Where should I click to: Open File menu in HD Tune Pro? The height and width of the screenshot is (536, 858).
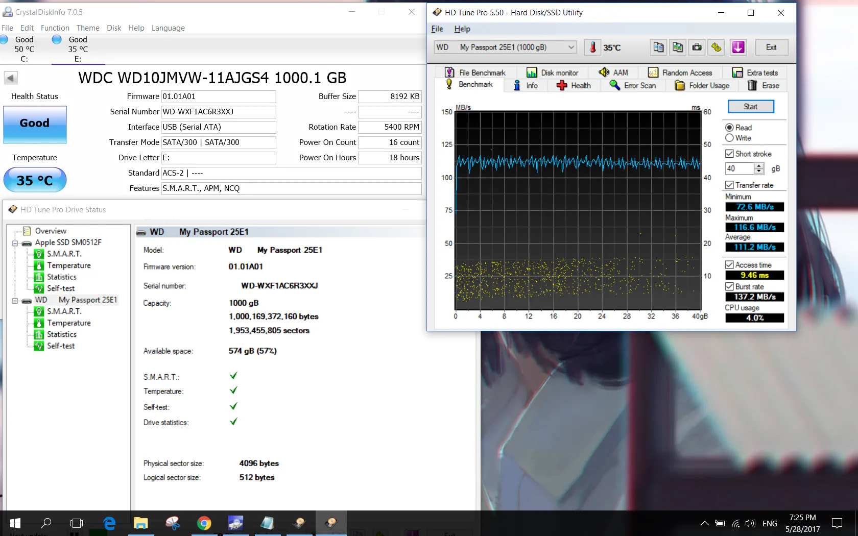tap(437, 29)
